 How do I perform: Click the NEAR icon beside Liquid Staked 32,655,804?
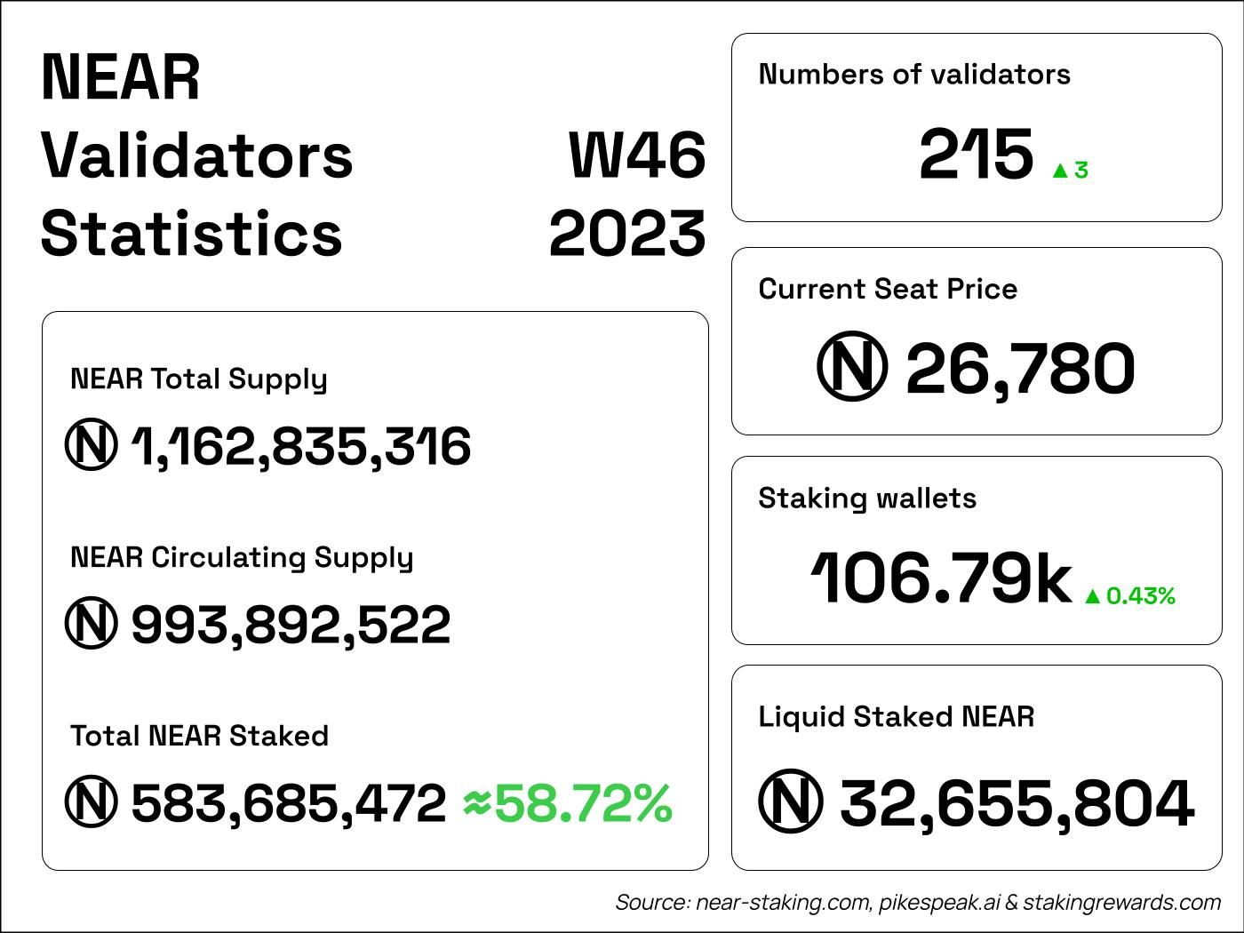click(x=791, y=802)
